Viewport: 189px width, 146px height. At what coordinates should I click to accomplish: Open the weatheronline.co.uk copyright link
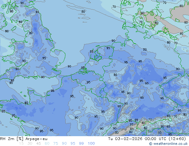pyautogui.click(x=168, y=144)
